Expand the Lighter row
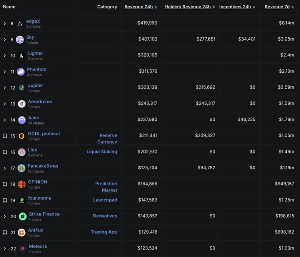The height and width of the screenshot is (257, 300). tap(5, 56)
